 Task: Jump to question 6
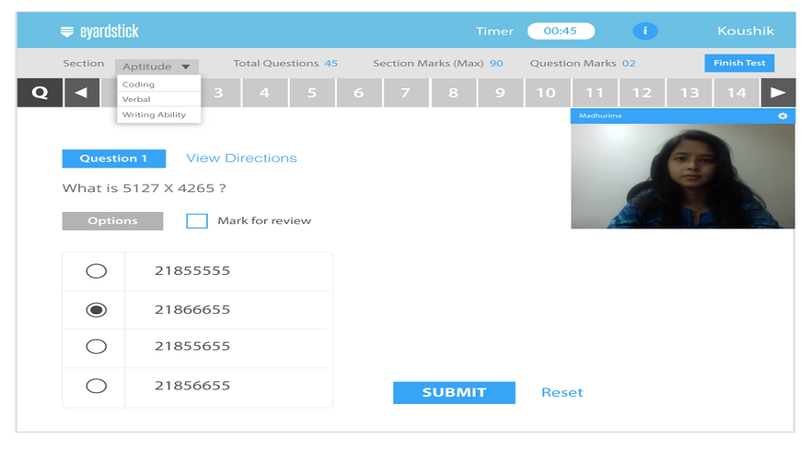[359, 93]
